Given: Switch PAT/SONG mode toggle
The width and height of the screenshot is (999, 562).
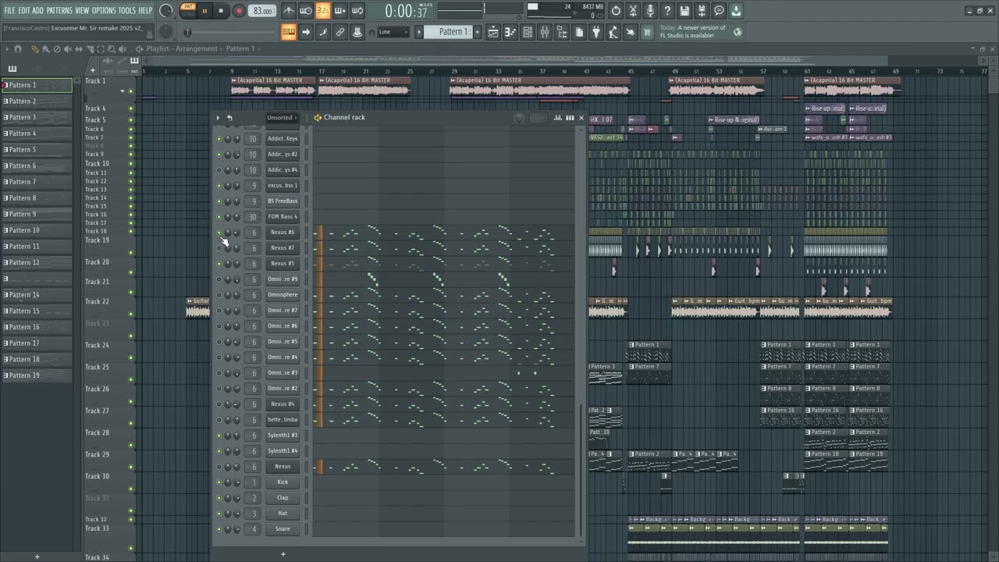Looking at the screenshot, I should tap(188, 11).
